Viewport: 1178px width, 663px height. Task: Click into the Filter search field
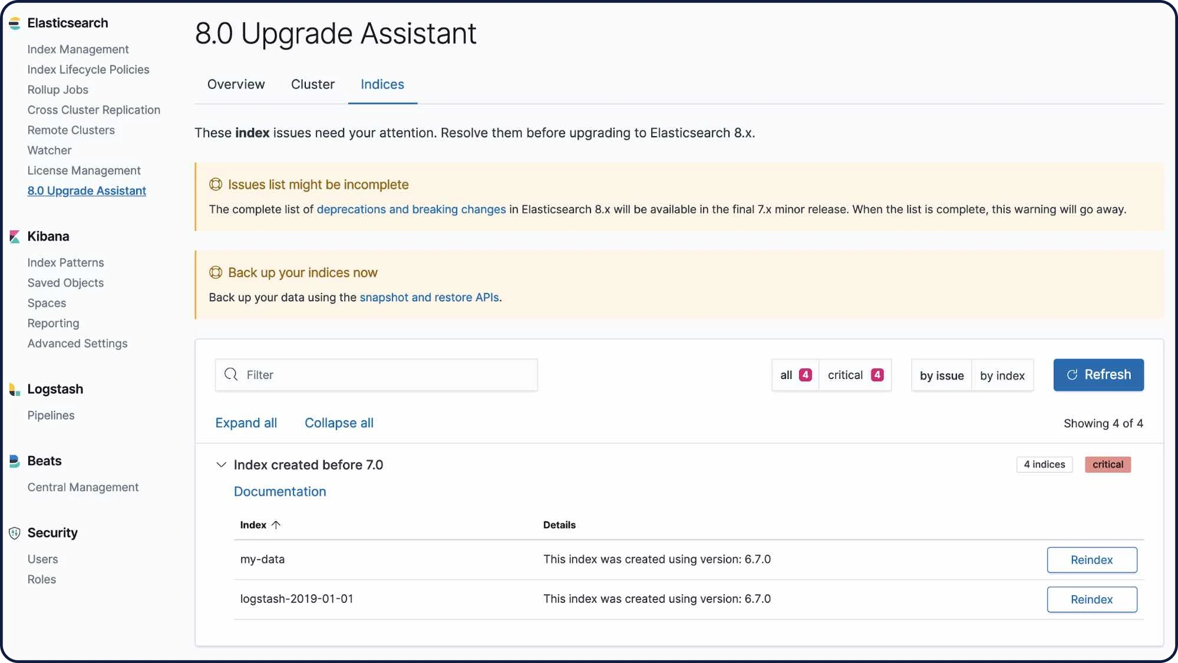coord(376,375)
